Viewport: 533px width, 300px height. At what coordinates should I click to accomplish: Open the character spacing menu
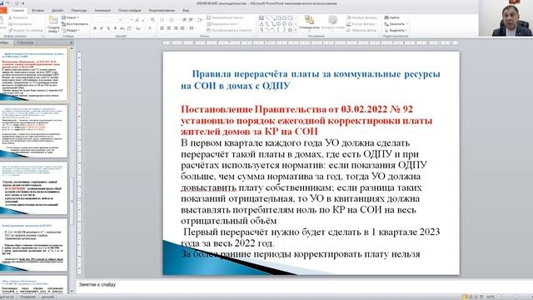coord(130,28)
